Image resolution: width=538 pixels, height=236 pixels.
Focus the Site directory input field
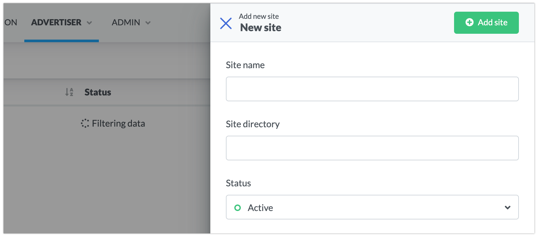click(372, 148)
